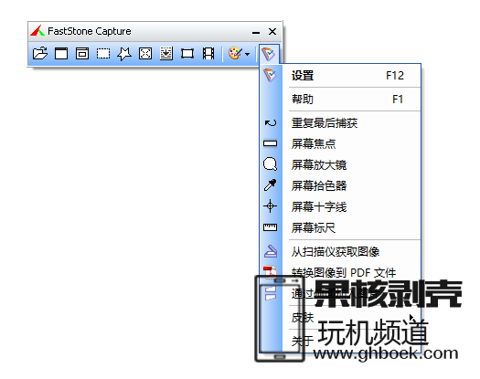Open Screen Recorder film icon
The height and width of the screenshot is (379, 480).
tap(208, 54)
